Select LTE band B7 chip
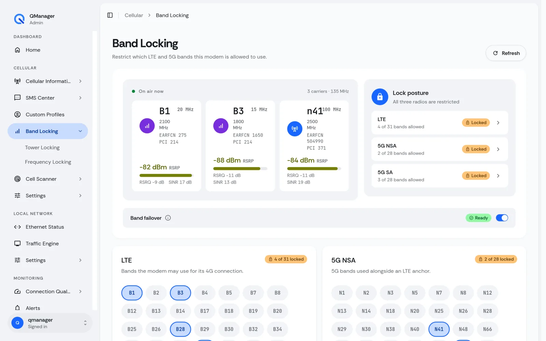Screen dimensions: 546x341 coord(253,293)
